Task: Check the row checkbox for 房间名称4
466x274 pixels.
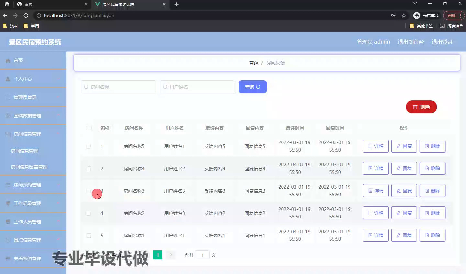Action: pyautogui.click(x=88, y=169)
